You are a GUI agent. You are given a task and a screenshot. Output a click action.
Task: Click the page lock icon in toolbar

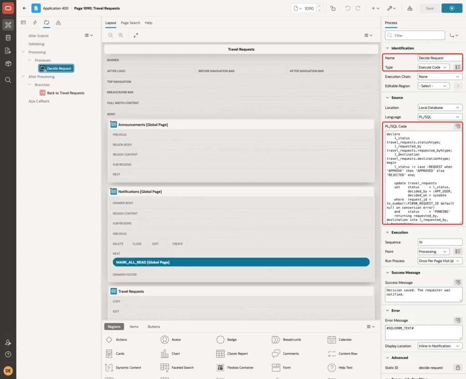point(333,8)
